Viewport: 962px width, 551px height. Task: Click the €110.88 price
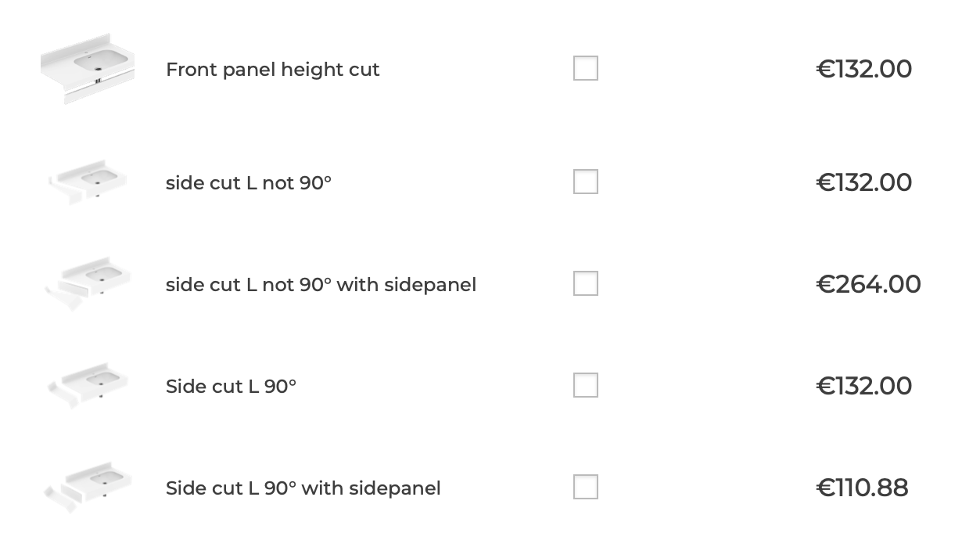(x=862, y=488)
